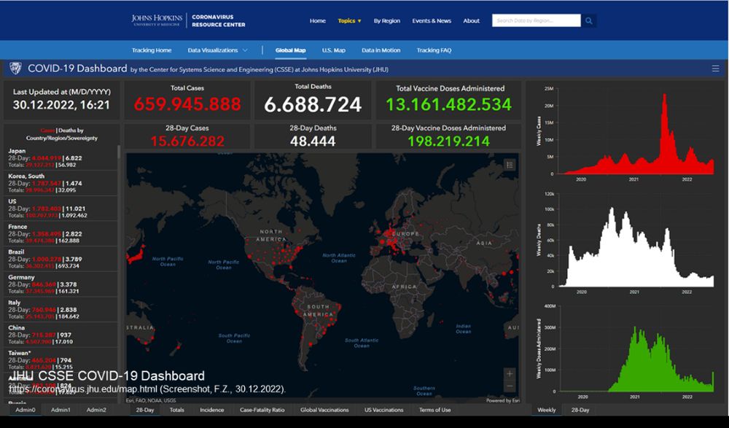Click the 28-Day Cases value 15.676.282
This screenshot has height=428, width=729.
(x=187, y=141)
